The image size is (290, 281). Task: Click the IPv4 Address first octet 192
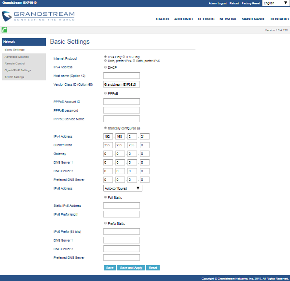[108, 137]
